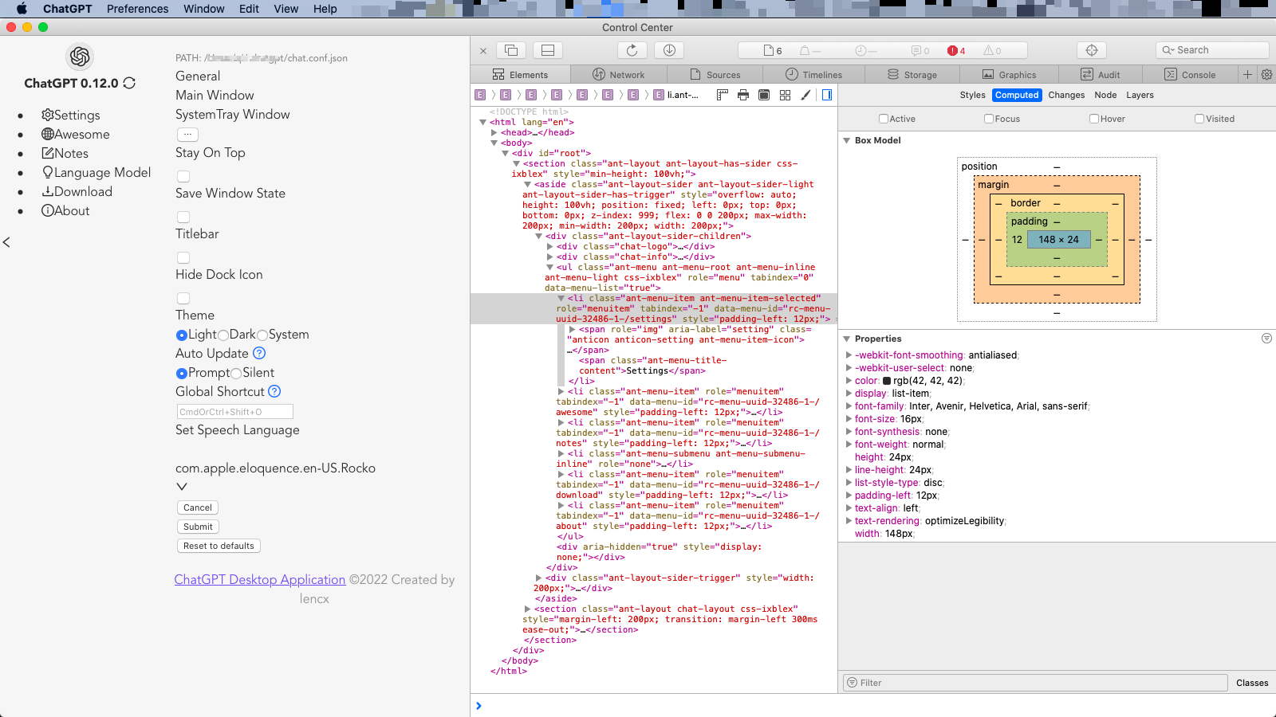Switch to the Console tab
1276x717 pixels.
point(1190,74)
